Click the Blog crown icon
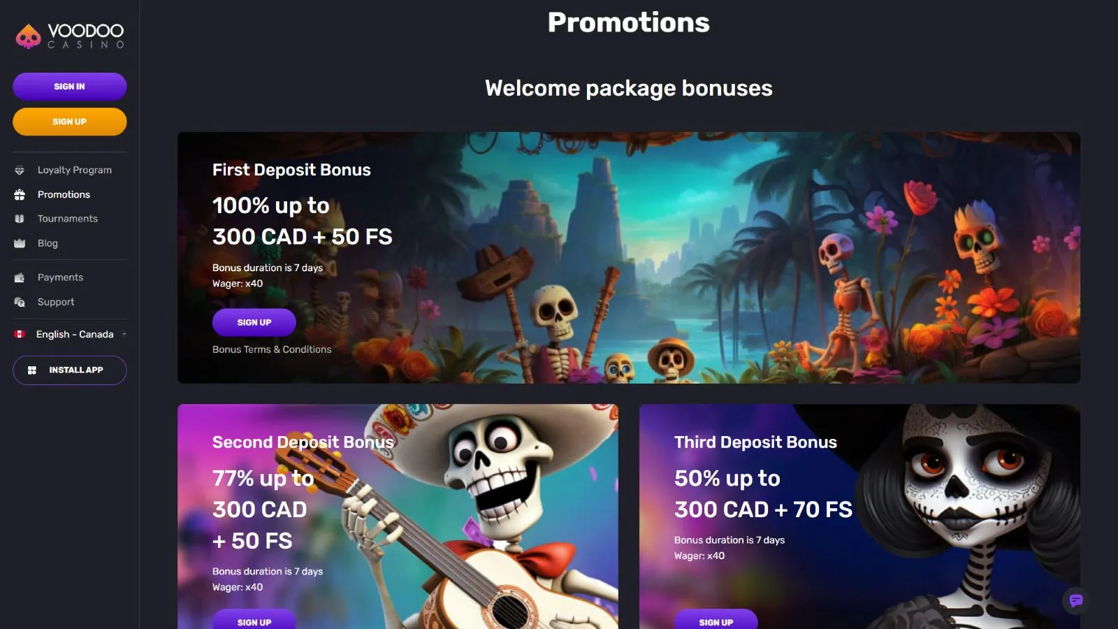This screenshot has height=629, width=1118. tap(20, 243)
